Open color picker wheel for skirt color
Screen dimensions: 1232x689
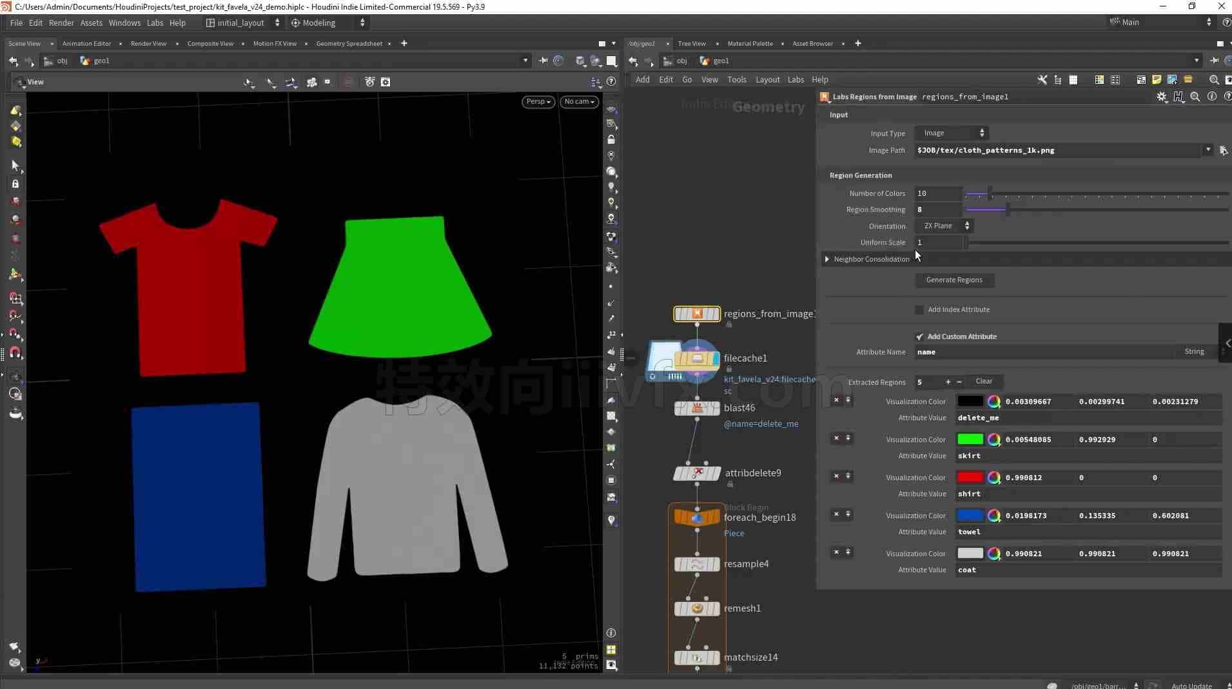994,440
